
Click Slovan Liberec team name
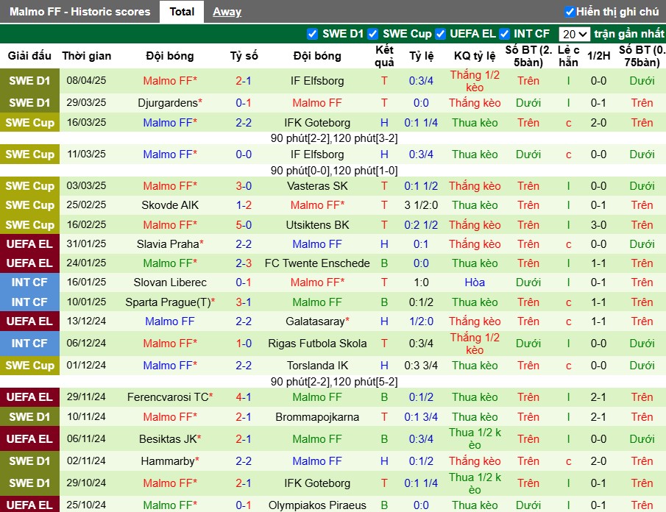[x=170, y=282]
